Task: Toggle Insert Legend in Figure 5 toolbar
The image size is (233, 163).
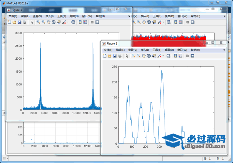Action: tap(180, 56)
